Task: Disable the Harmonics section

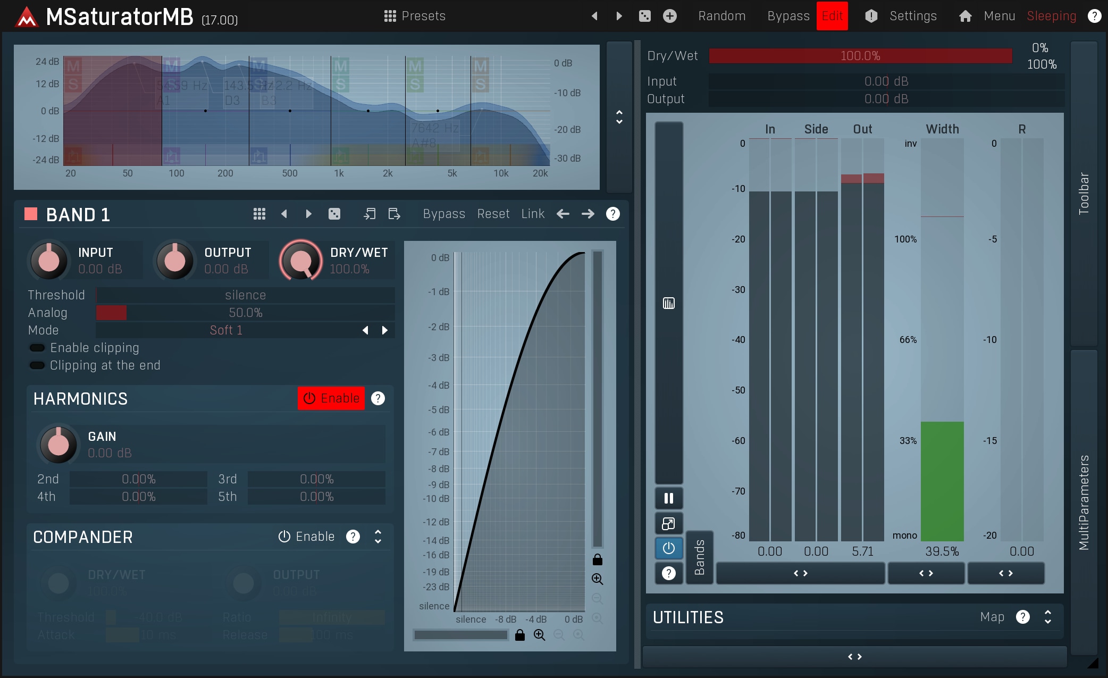Action: (331, 398)
